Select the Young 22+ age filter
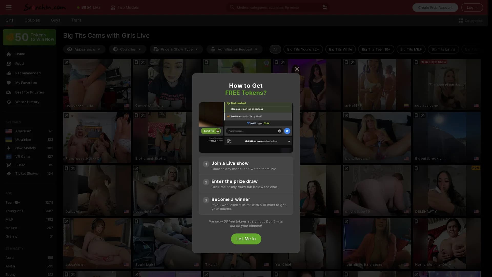 29,211
